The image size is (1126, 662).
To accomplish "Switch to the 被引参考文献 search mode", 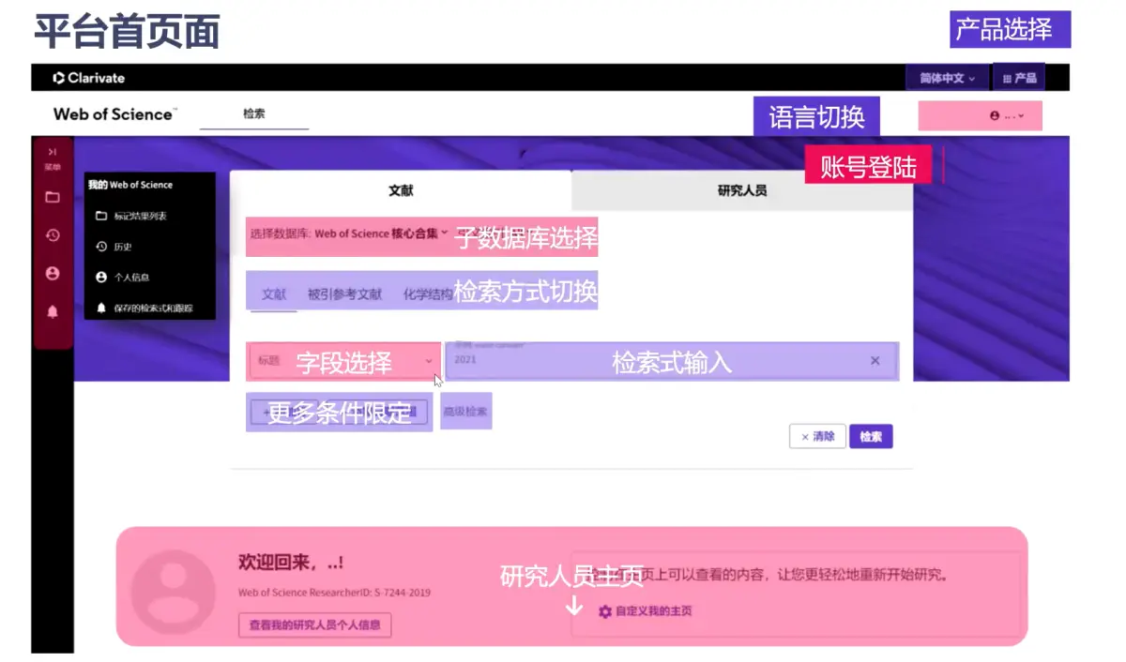I will tap(344, 294).
